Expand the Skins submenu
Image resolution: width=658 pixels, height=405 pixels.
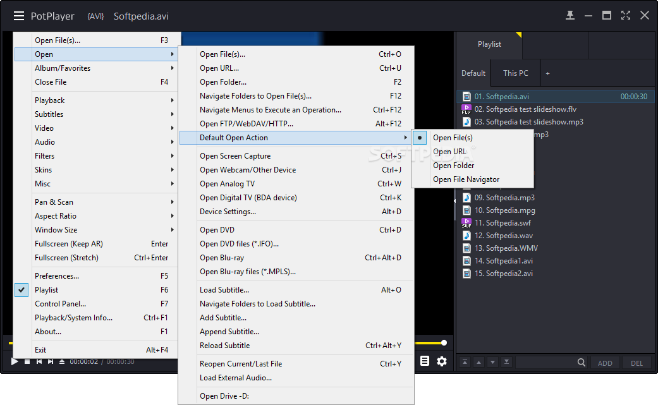[x=96, y=169]
